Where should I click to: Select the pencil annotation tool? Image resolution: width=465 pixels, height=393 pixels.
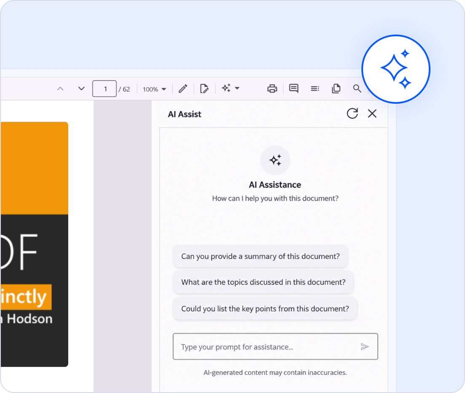[183, 89]
